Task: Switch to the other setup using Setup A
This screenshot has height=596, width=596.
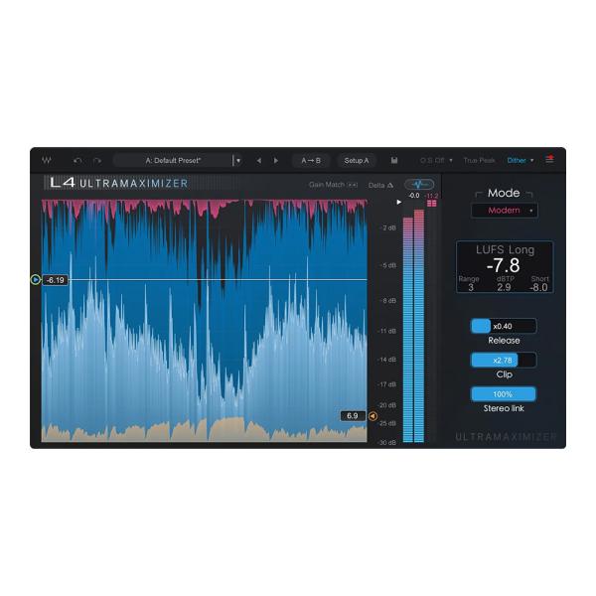Action: [x=357, y=161]
